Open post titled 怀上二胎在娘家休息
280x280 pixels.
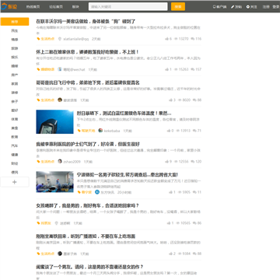[88, 52]
